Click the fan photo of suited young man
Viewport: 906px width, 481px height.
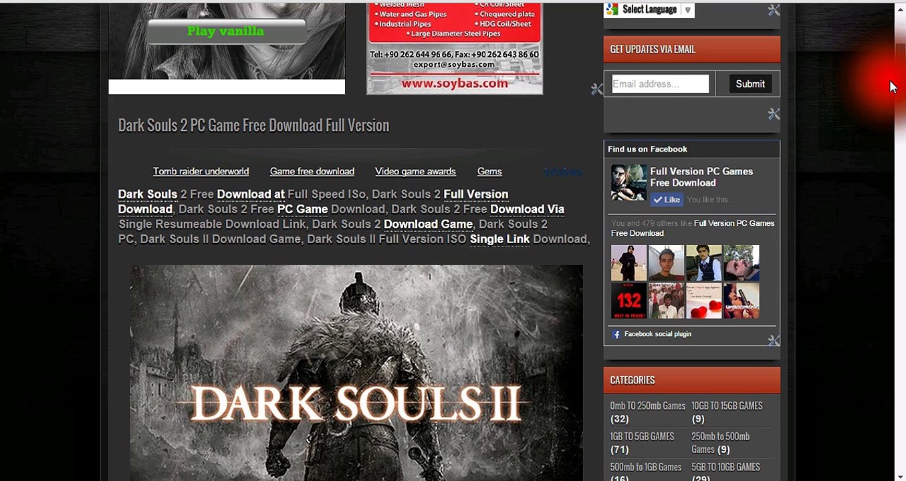(703, 263)
